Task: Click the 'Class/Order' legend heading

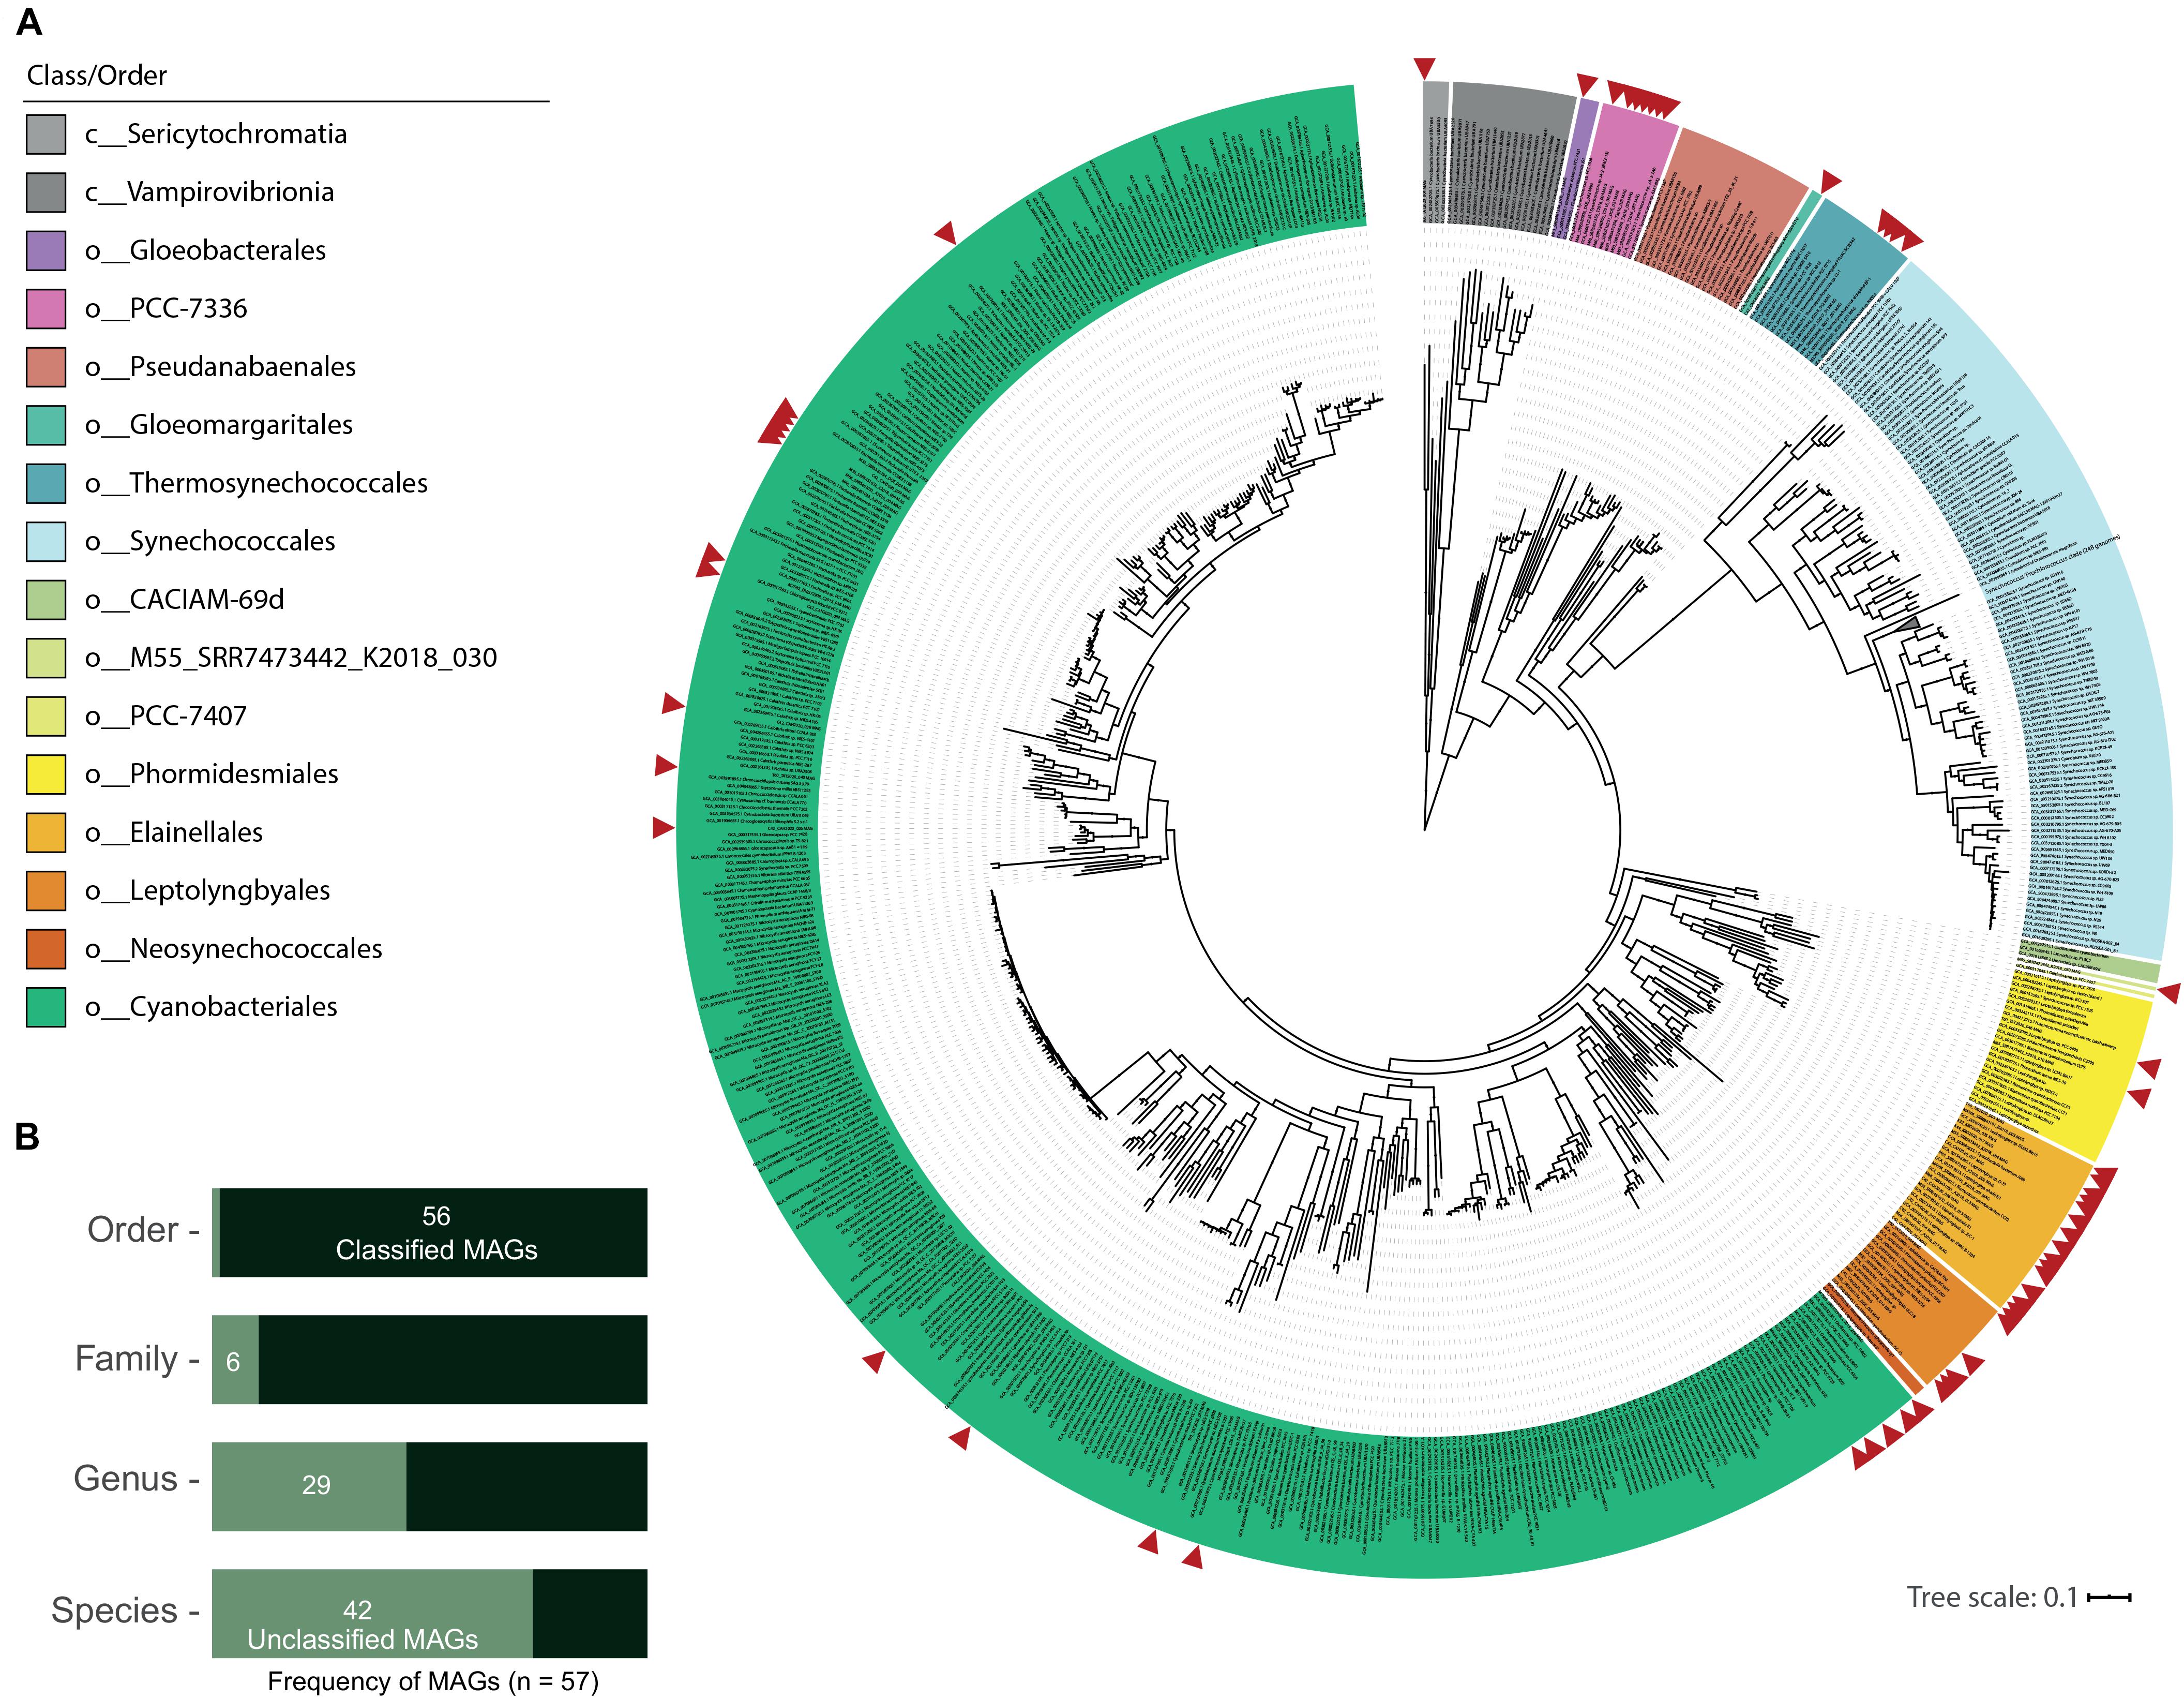Action: coord(97,76)
